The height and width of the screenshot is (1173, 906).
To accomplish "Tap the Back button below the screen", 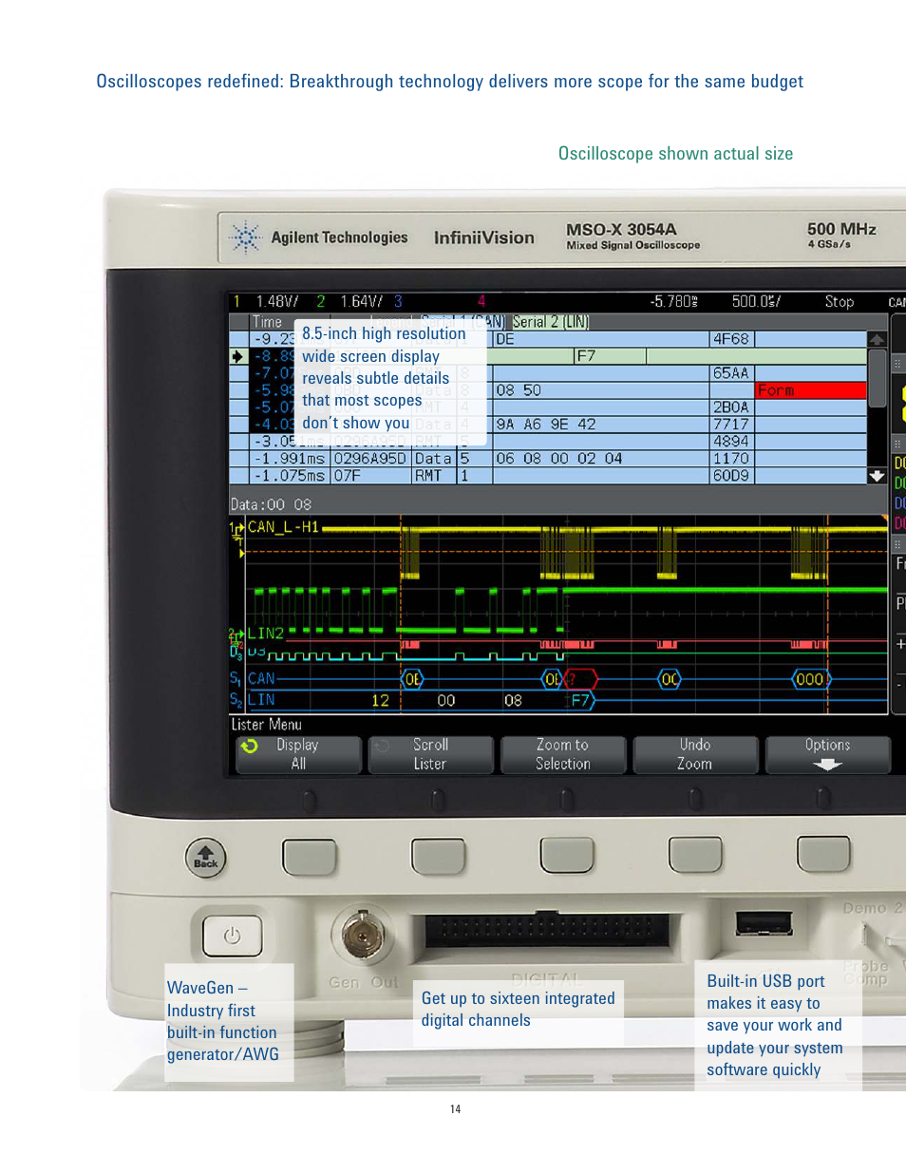I will pyautogui.click(x=205, y=857).
